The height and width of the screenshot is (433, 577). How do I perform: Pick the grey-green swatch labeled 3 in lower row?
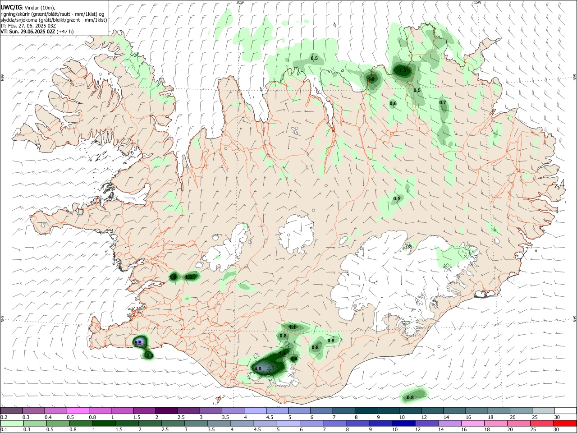click(x=197, y=423)
